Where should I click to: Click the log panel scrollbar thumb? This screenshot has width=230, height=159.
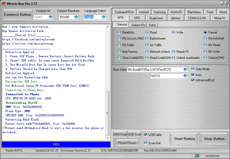(x=108, y=113)
